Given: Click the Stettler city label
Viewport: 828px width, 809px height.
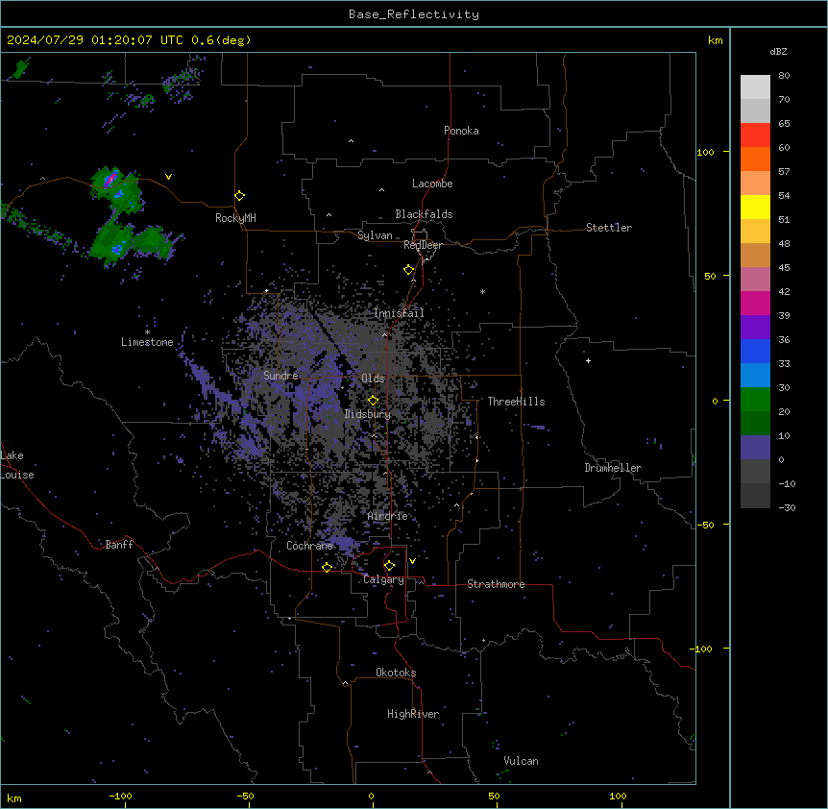Looking at the screenshot, I should point(608,228).
